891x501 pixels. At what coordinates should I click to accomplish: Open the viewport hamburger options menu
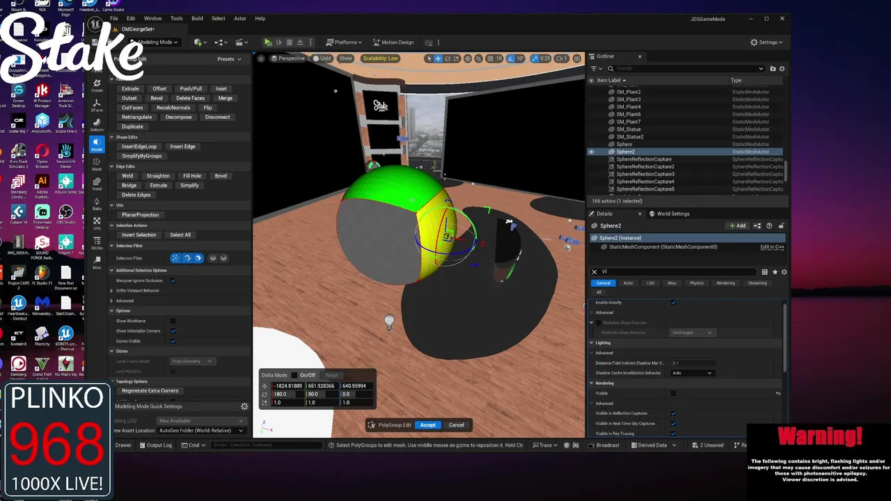pos(262,58)
